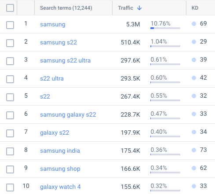The height and width of the screenshot is (195, 215).
Task: Click the KD dot beside value 32
Action: (x=194, y=96)
